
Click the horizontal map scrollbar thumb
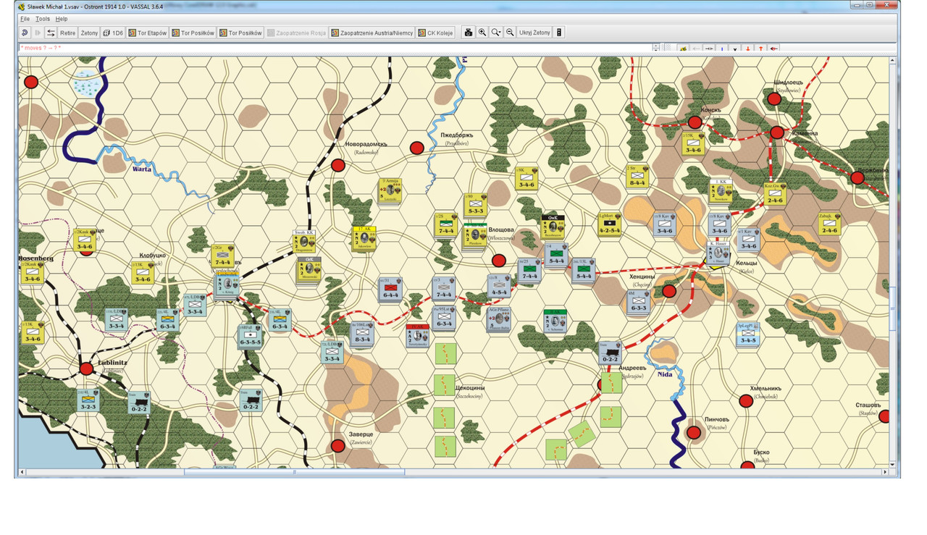pyautogui.click(x=293, y=472)
